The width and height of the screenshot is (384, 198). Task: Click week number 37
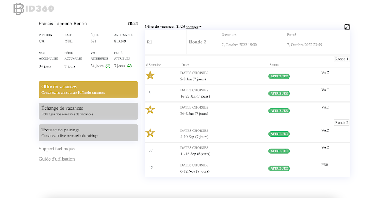[x=151, y=150]
